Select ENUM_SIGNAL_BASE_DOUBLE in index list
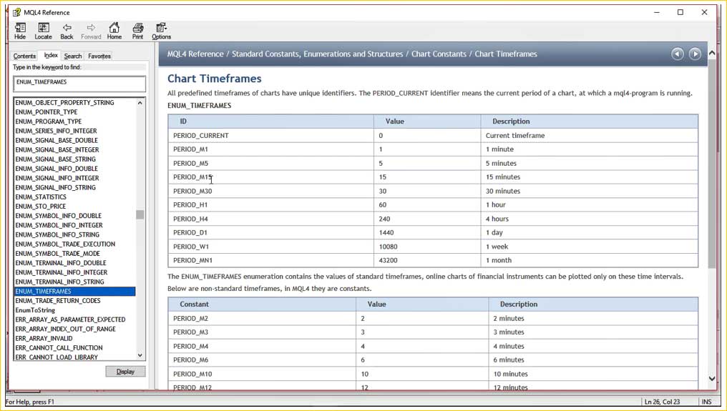Screen dimensions: 727x411 pyautogui.click(x=57, y=140)
